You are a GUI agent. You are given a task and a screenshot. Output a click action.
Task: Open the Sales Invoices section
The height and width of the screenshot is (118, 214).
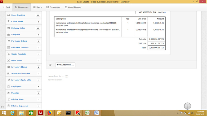24,15
